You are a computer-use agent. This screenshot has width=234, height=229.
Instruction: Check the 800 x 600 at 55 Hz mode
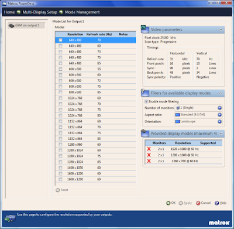60,69
